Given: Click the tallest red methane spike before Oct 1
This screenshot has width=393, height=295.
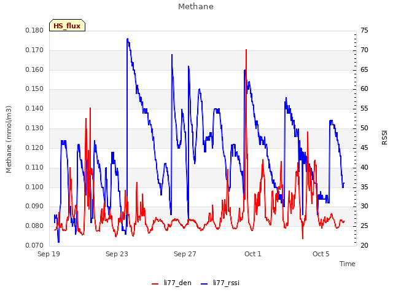Looking at the screenshot, I should pyautogui.click(x=246, y=50).
